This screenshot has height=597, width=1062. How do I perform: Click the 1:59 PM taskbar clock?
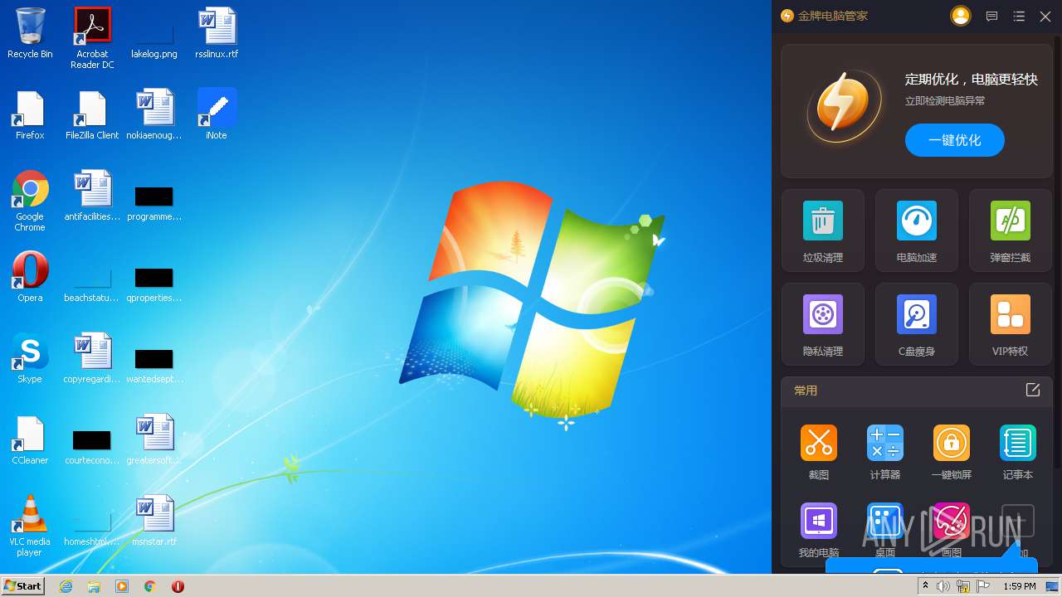1020,586
